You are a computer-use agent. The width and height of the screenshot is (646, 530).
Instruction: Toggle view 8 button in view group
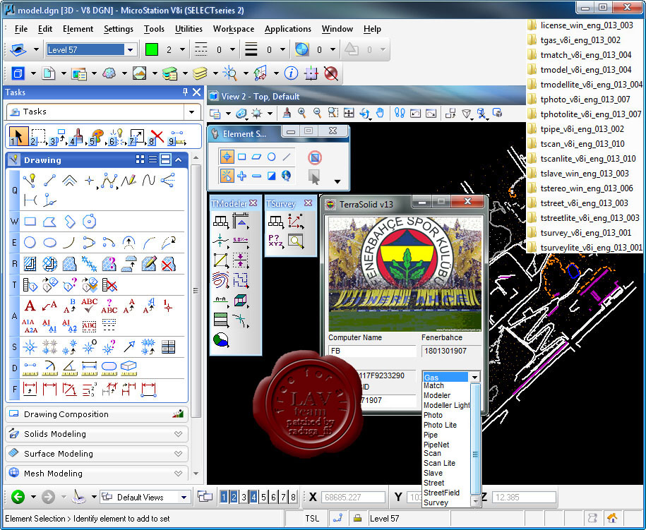click(293, 497)
